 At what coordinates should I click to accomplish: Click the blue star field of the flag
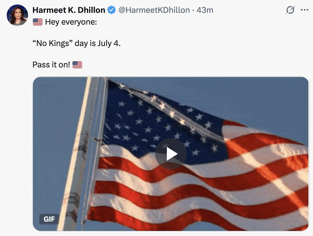click(x=152, y=122)
